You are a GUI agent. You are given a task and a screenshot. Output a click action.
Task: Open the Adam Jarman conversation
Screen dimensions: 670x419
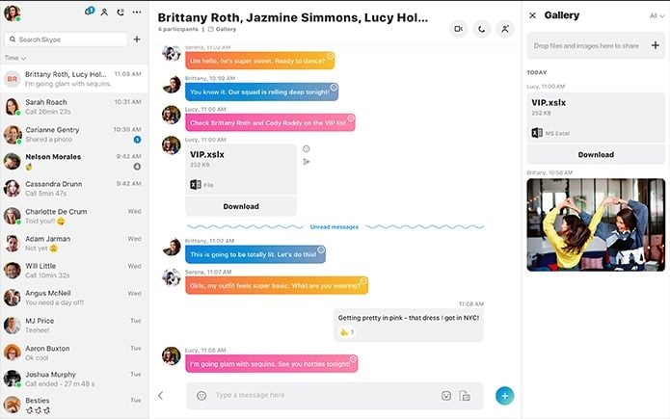[74, 244]
